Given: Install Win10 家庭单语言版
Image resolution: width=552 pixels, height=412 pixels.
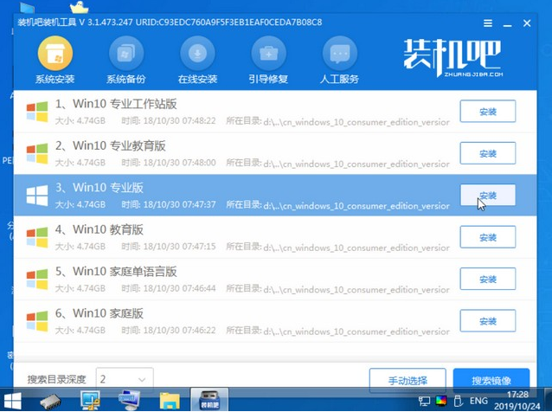Looking at the screenshot, I should 488,280.
